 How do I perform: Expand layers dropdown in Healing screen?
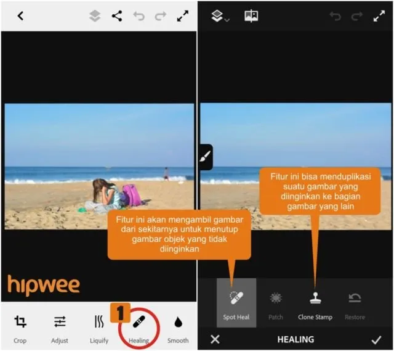pos(220,16)
